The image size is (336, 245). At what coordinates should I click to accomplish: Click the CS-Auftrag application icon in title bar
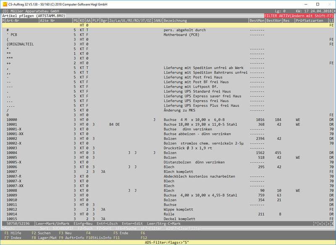tap(4, 3)
